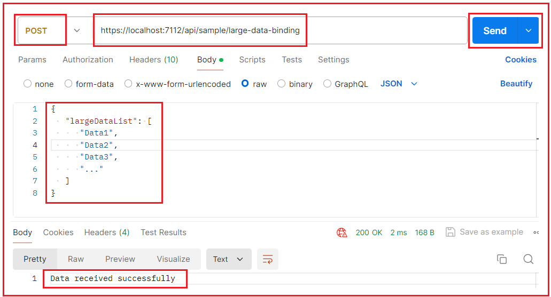
Task: Select the GraphQL radio button
Action: tap(327, 84)
